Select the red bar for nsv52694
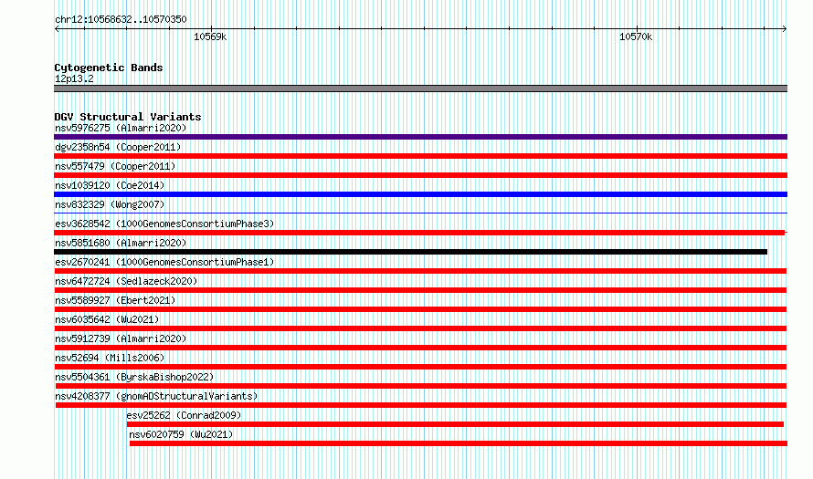This screenshot has width=813, height=479. [420, 367]
